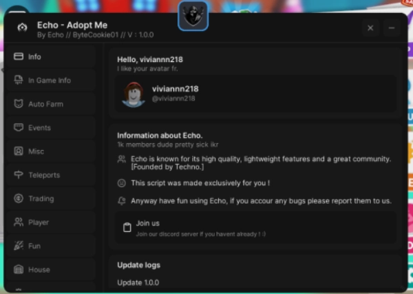
Task: Click the 'Echo - Adopt Me' title
Action: point(72,25)
